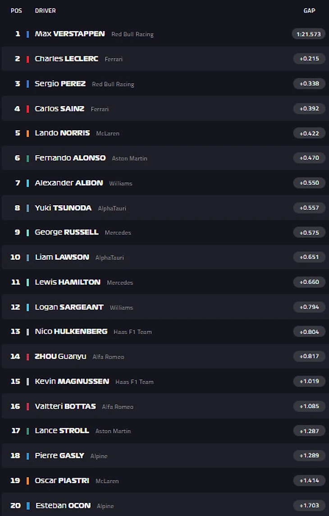
Task: Select the GAP column header
Action: point(309,10)
